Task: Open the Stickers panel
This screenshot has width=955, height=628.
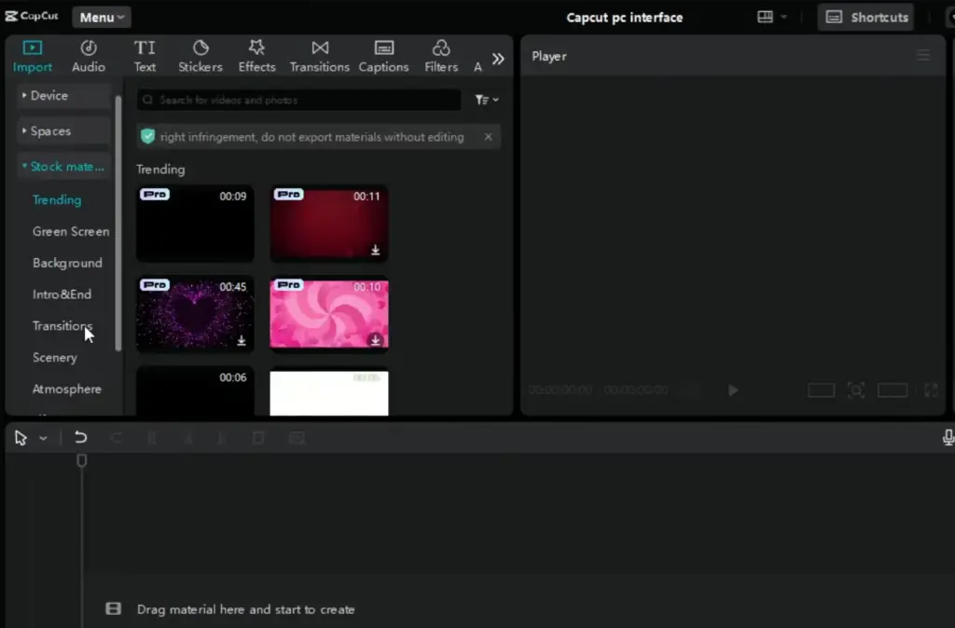Action: tap(200, 54)
